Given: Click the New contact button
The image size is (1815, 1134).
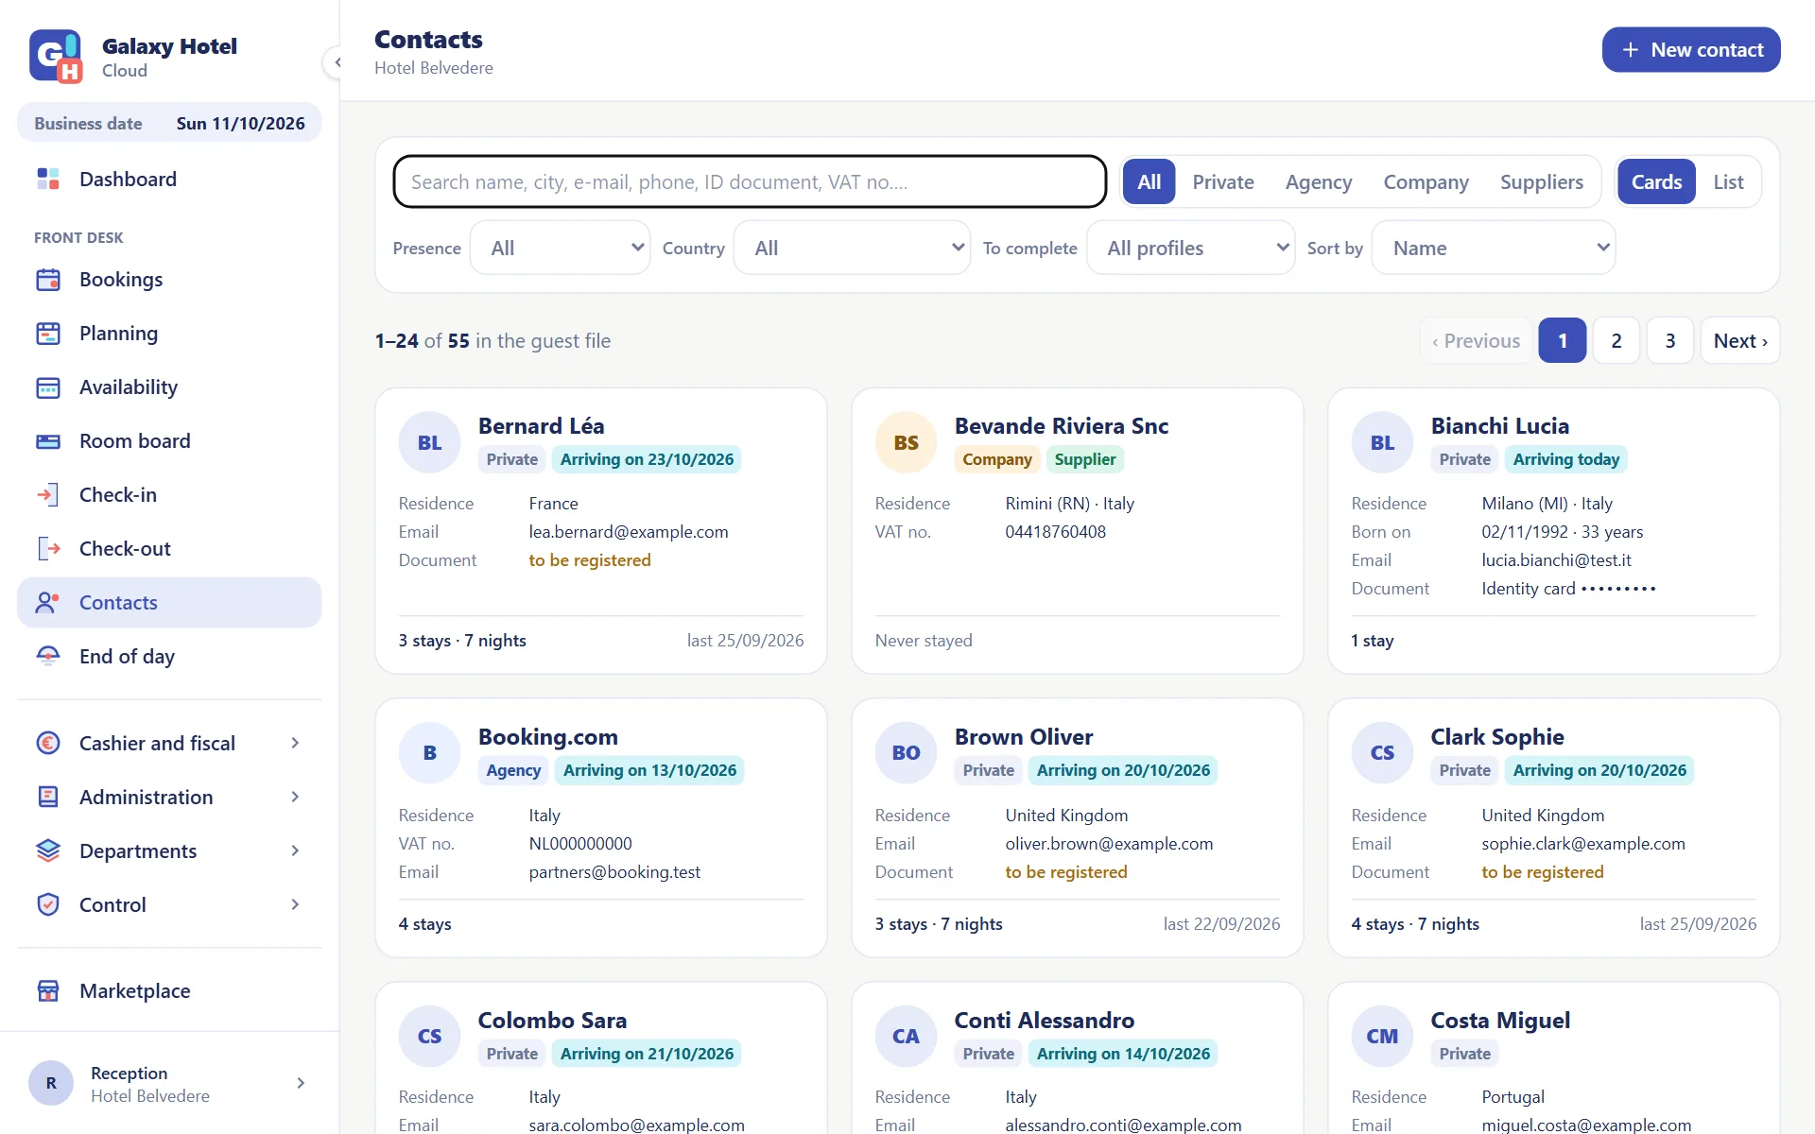Looking at the screenshot, I should 1691,49.
